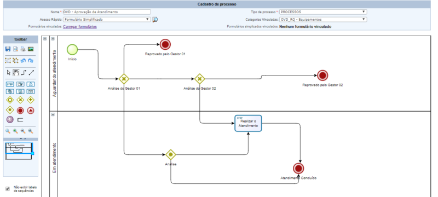Click the zoom-in magnifier with plus
Screen dimensions: 438x197
pyautogui.click(x=16, y=131)
